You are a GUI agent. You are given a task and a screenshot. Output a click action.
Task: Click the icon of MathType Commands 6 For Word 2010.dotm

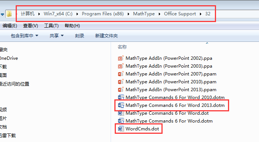121,97
